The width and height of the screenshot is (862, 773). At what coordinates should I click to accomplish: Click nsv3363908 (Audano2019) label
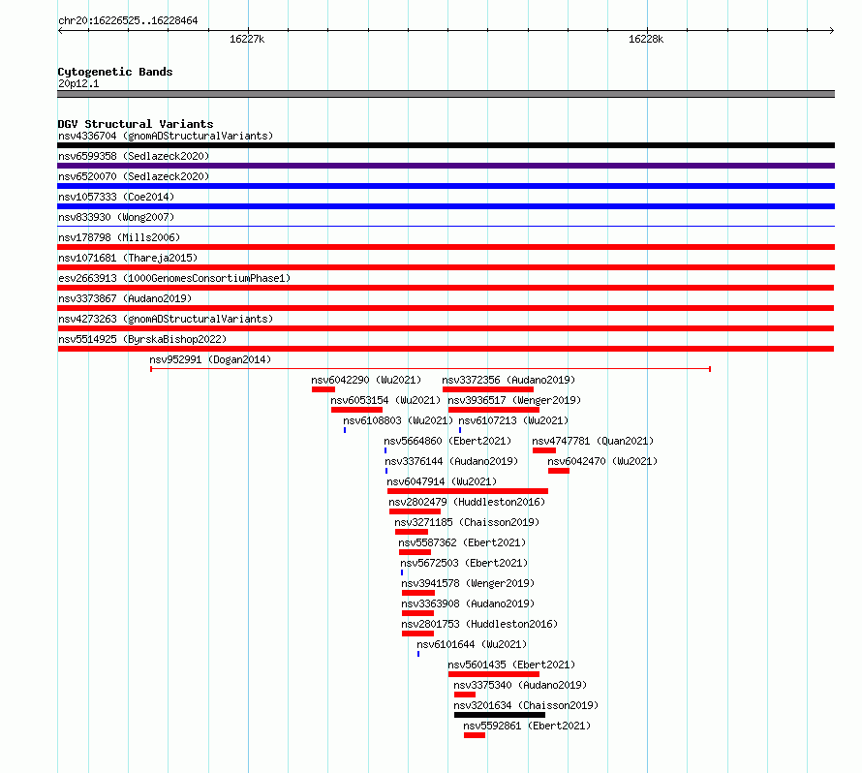pos(468,603)
